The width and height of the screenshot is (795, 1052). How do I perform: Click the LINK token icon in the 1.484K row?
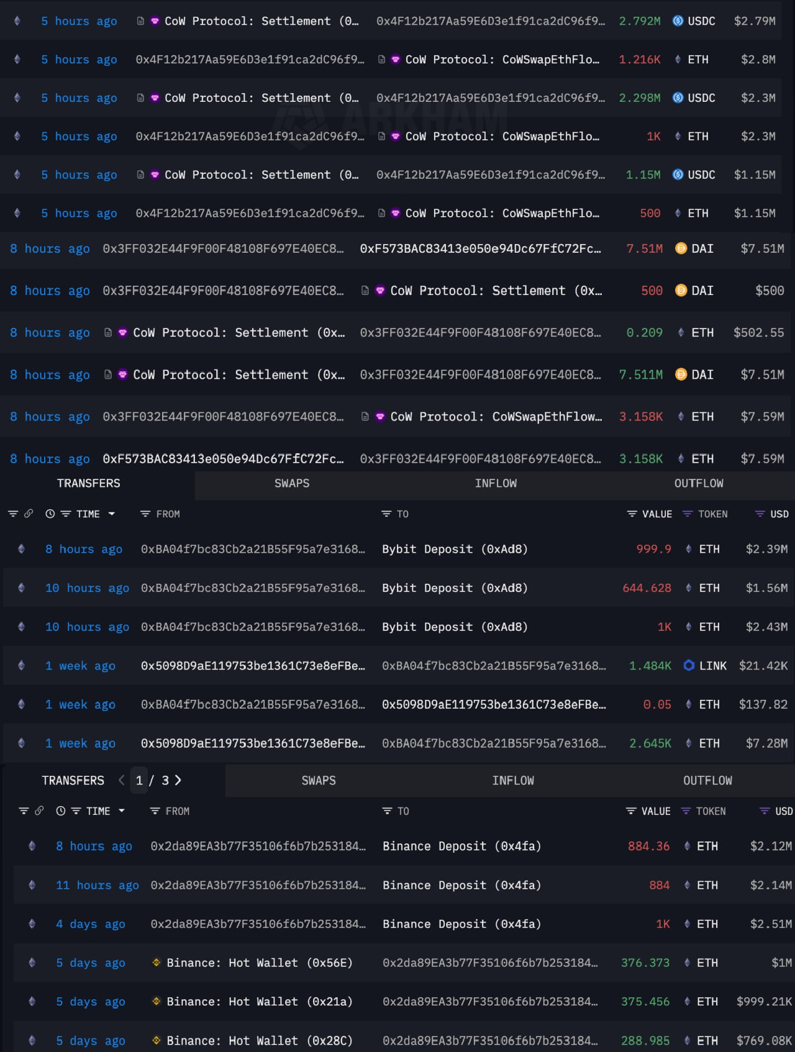689,666
